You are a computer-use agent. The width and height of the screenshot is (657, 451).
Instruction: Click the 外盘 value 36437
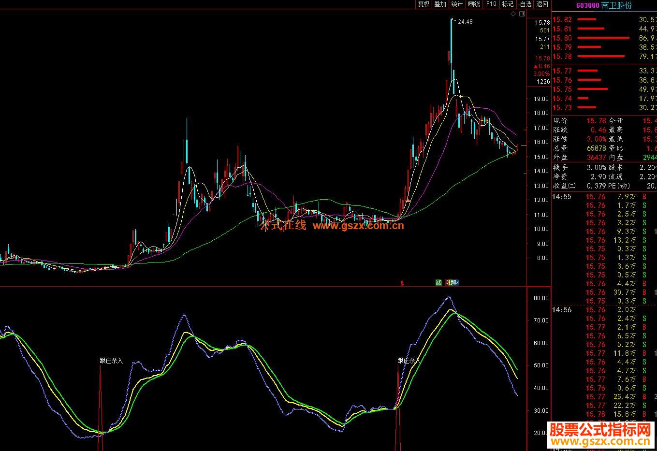[597, 158]
